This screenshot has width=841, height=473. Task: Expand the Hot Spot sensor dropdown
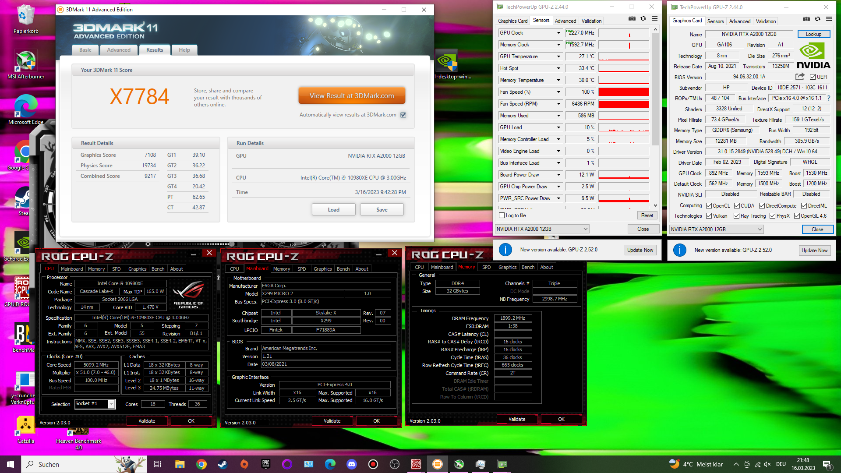[x=558, y=68]
